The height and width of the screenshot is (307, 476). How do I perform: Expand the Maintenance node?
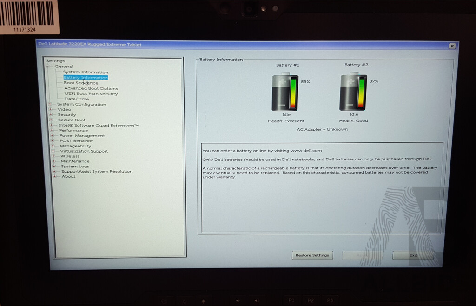pyautogui.click(x=53, y=161)
